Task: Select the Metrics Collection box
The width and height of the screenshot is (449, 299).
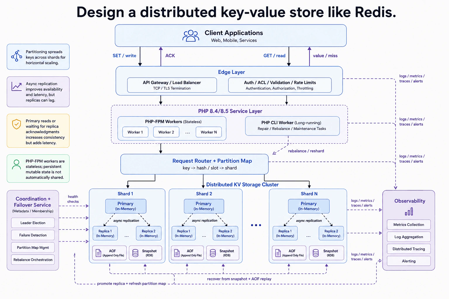Action: click(x=409, y=225)
